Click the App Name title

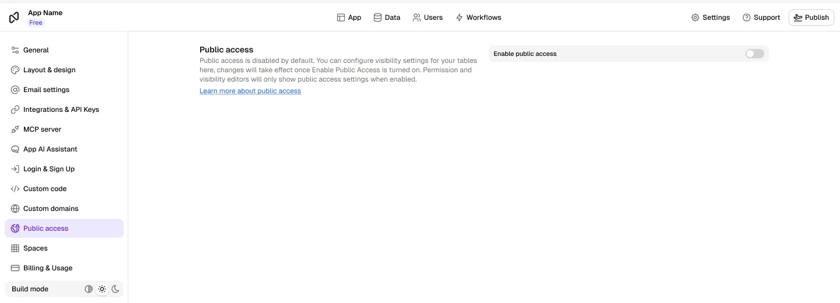(x=45, y=13)
